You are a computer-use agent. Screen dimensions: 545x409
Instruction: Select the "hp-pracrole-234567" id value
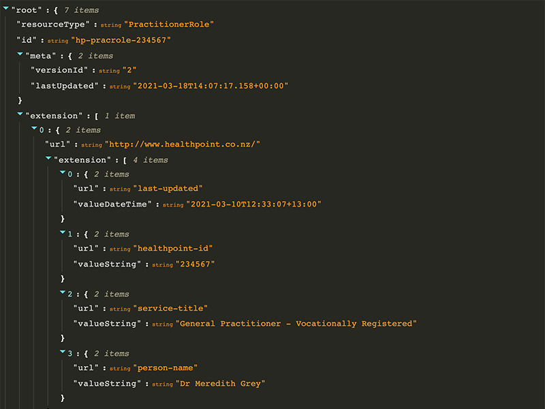[121, 40]
